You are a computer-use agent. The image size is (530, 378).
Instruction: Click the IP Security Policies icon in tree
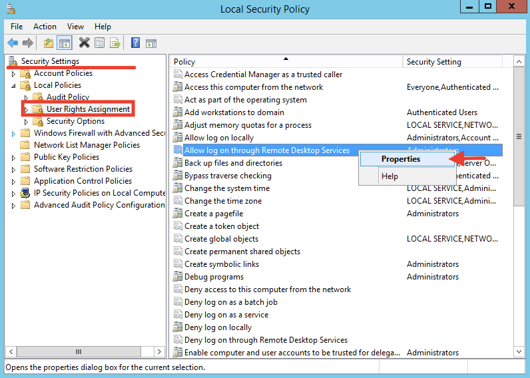25,193
